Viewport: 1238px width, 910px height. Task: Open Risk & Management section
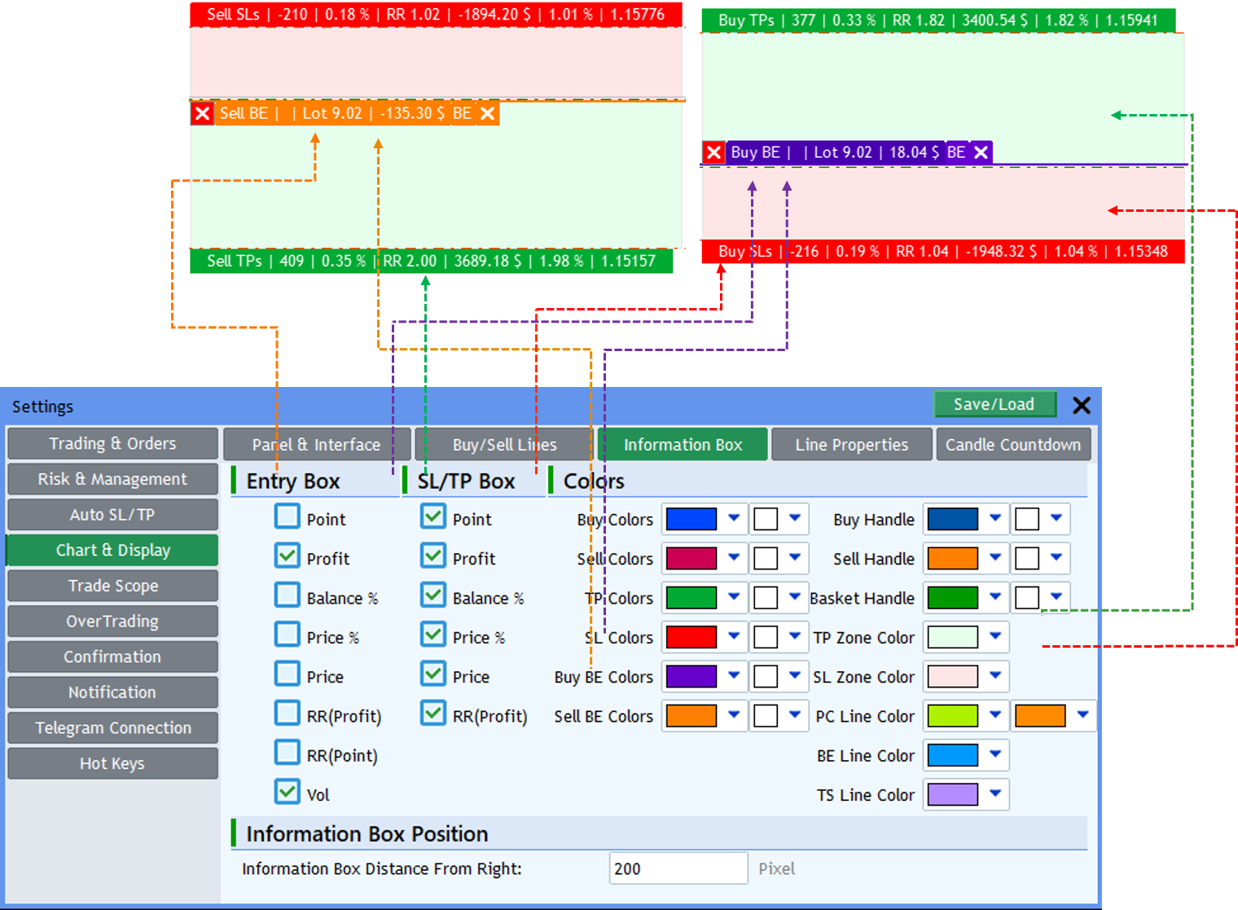coord(112,479)
